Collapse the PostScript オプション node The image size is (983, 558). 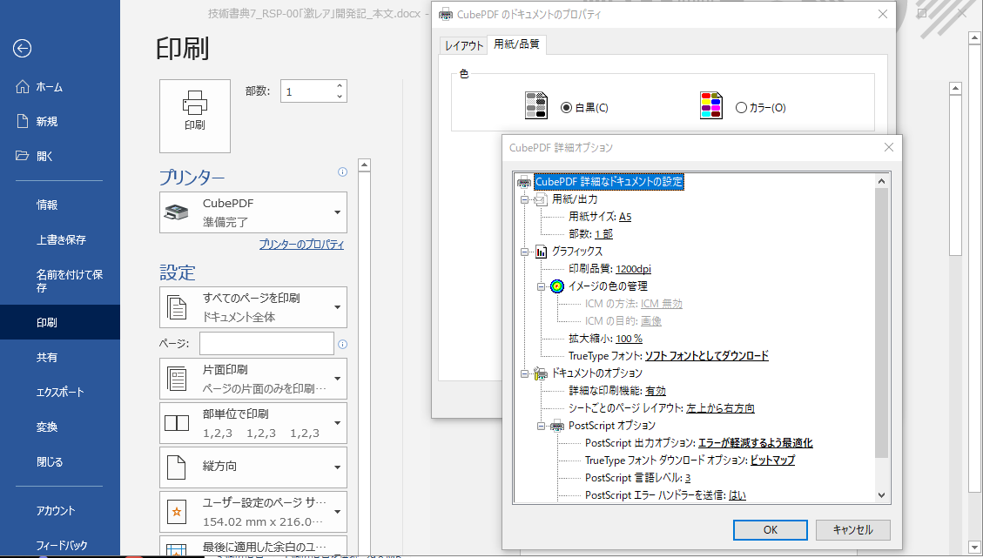click(x=541, y=427)
